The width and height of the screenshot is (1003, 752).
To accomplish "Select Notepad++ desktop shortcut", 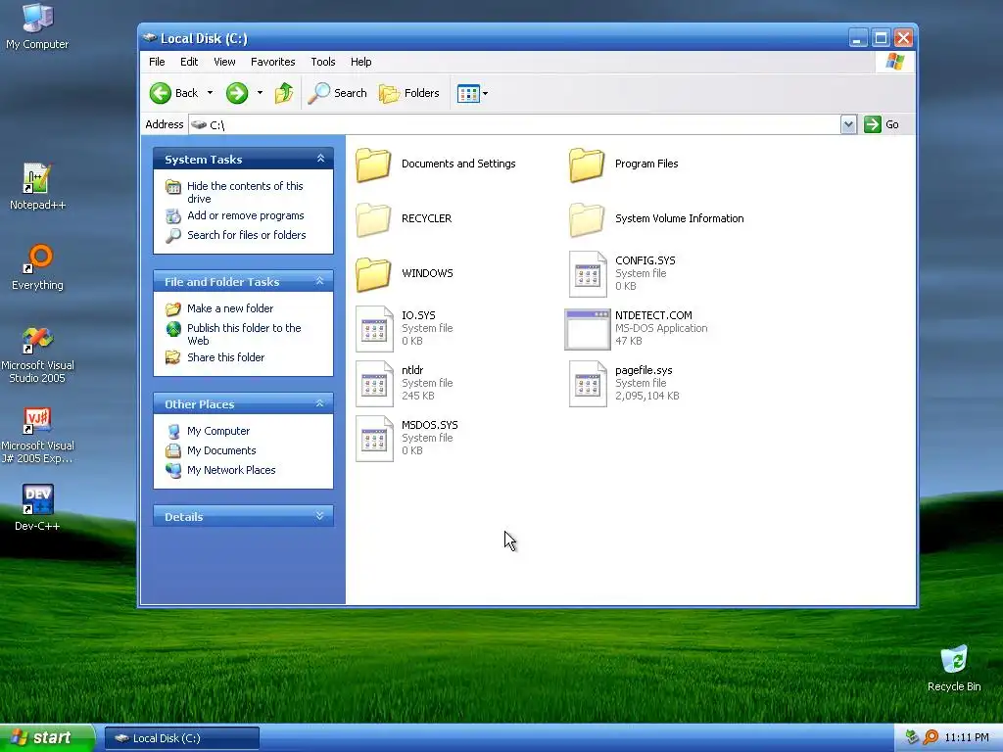I will pyautogui.click(x=37, y=178).
